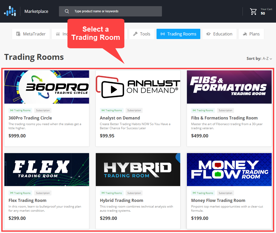Image resolution: width=276 pixels, height=233 pixels.
Task: Open the 360Pro Trading Circle title link
Action: point(30,118)
